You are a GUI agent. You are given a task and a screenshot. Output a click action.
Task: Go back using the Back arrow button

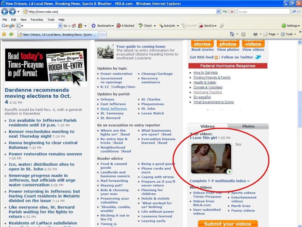(x=5, y=12)
